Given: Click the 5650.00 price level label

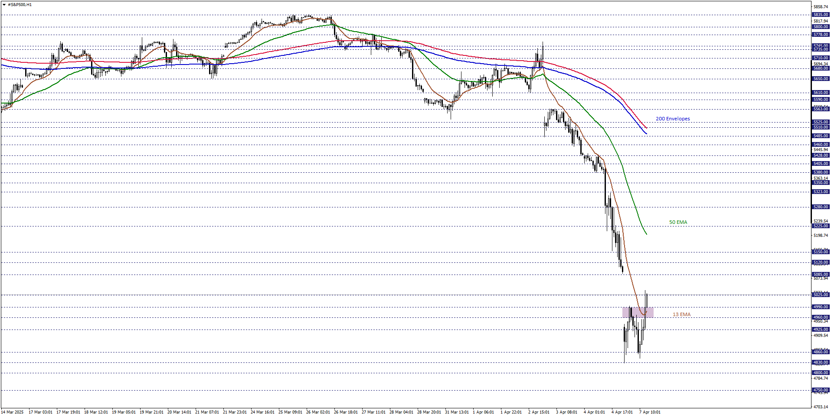Looking at the screenshot, I should coord(821,79).
